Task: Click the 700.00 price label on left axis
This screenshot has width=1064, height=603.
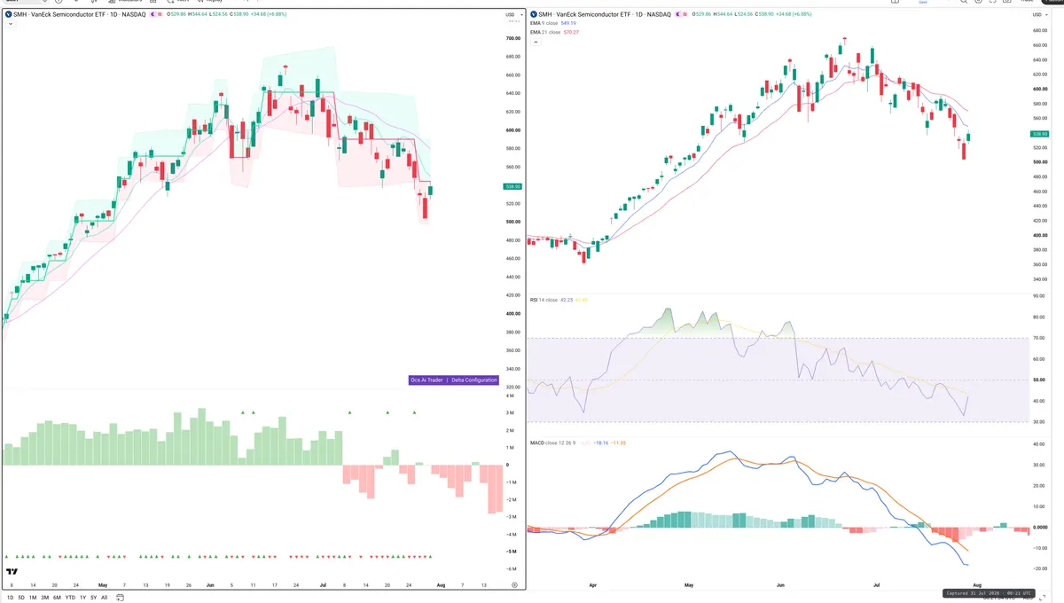Action: 512,39
